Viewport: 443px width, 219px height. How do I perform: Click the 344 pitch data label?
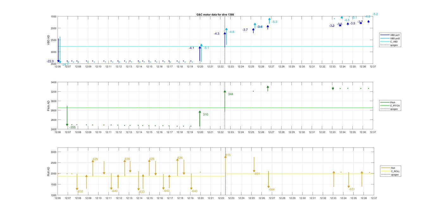230,94
